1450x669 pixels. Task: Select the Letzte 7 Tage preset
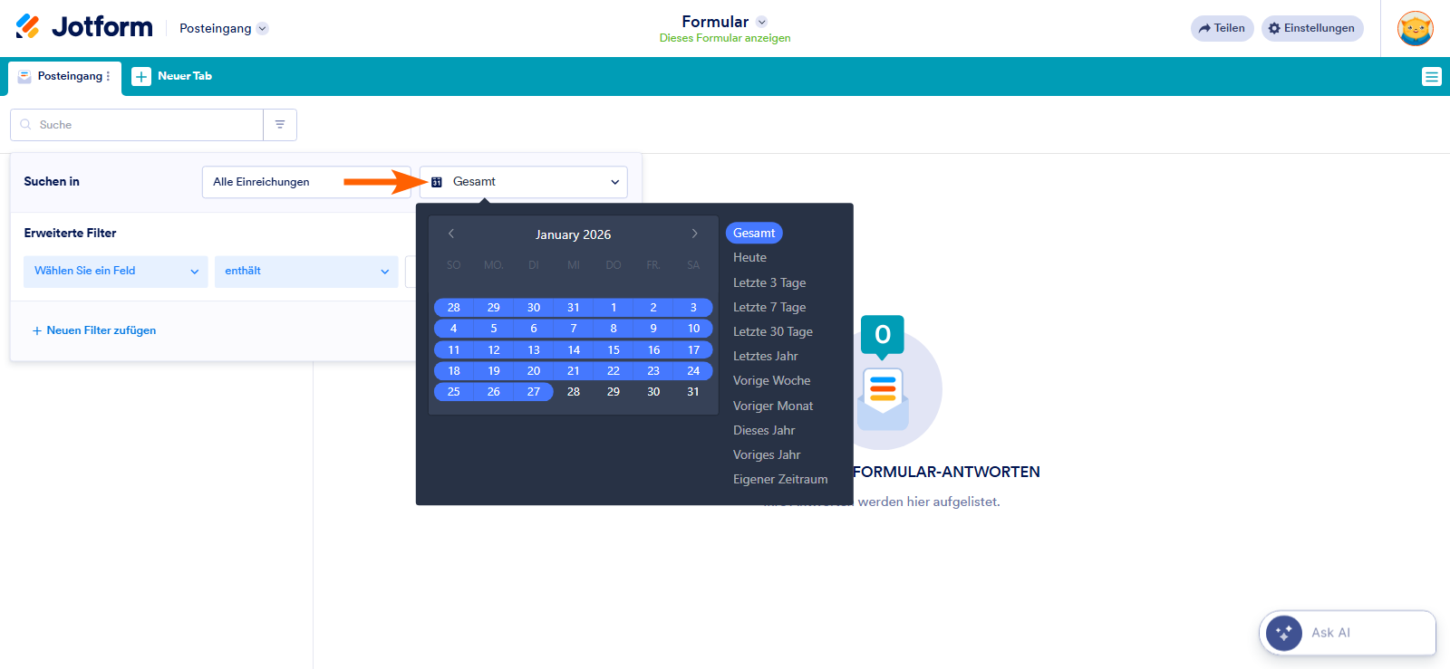pyautogui.click(x=768, y=307)
